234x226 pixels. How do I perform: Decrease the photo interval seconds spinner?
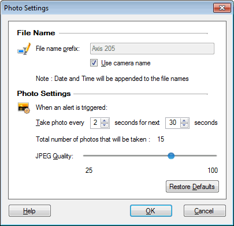pos(105,125)
